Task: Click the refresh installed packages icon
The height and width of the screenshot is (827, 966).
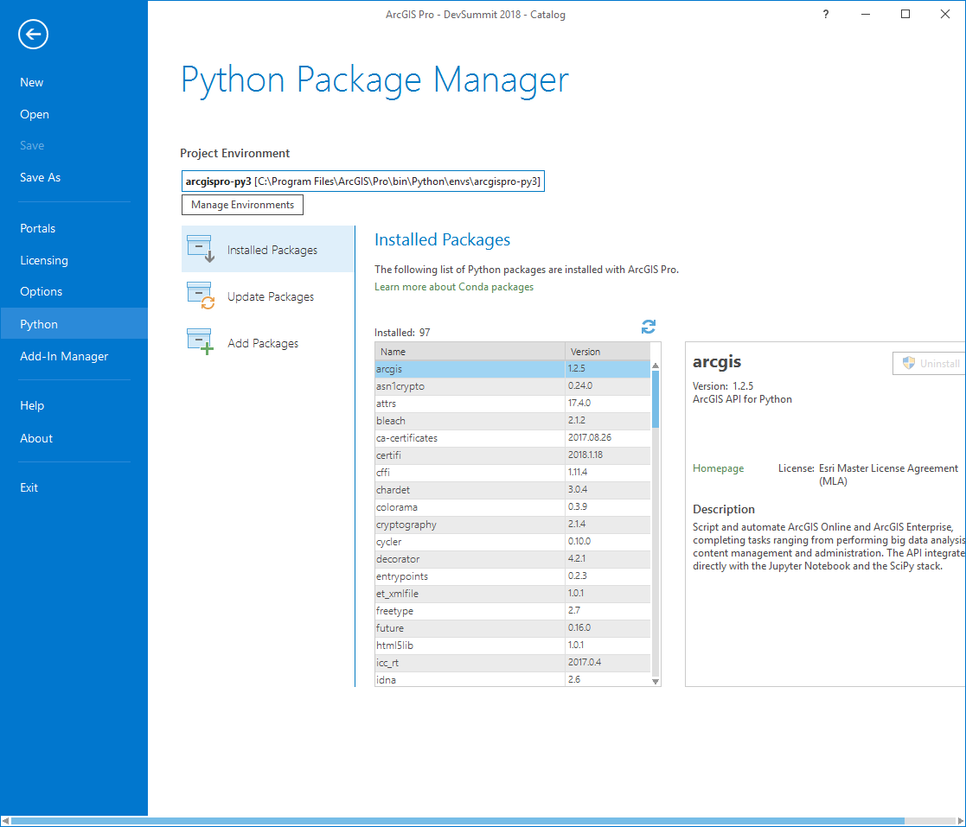Action: click(x=648, y=327)
